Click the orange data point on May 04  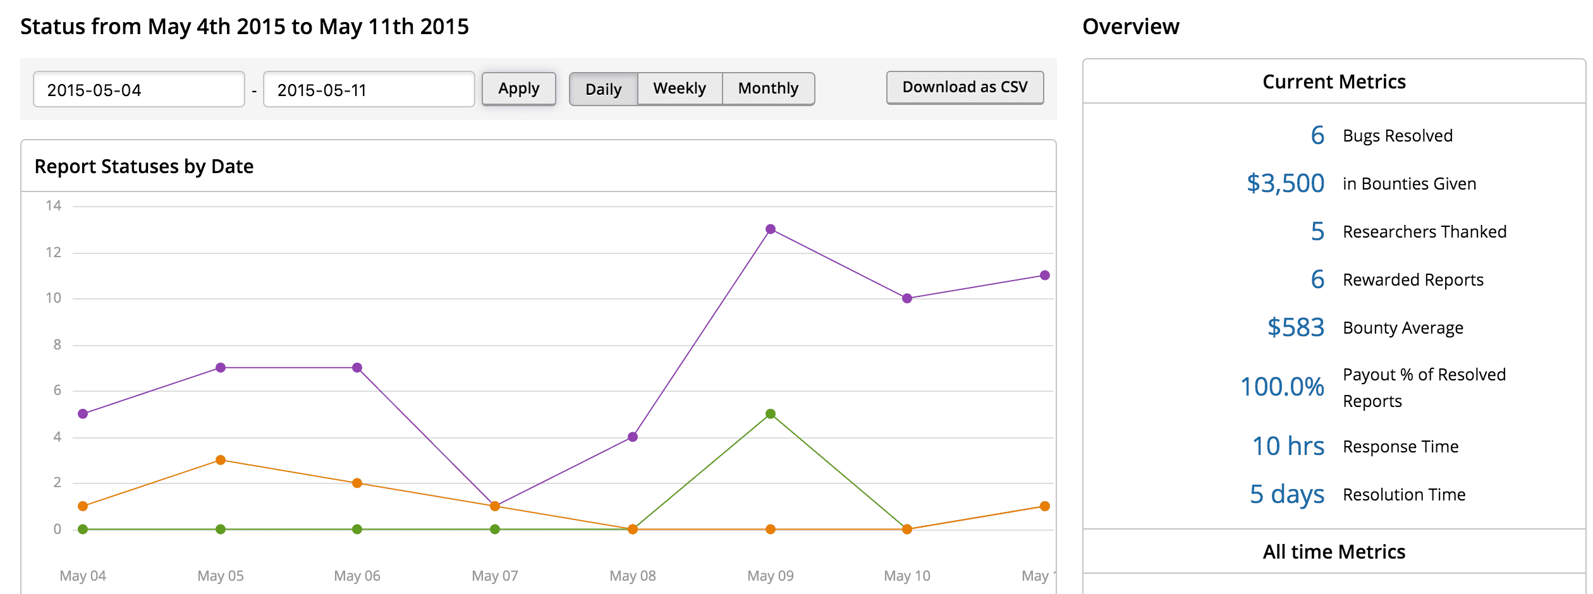click(83, 506)
